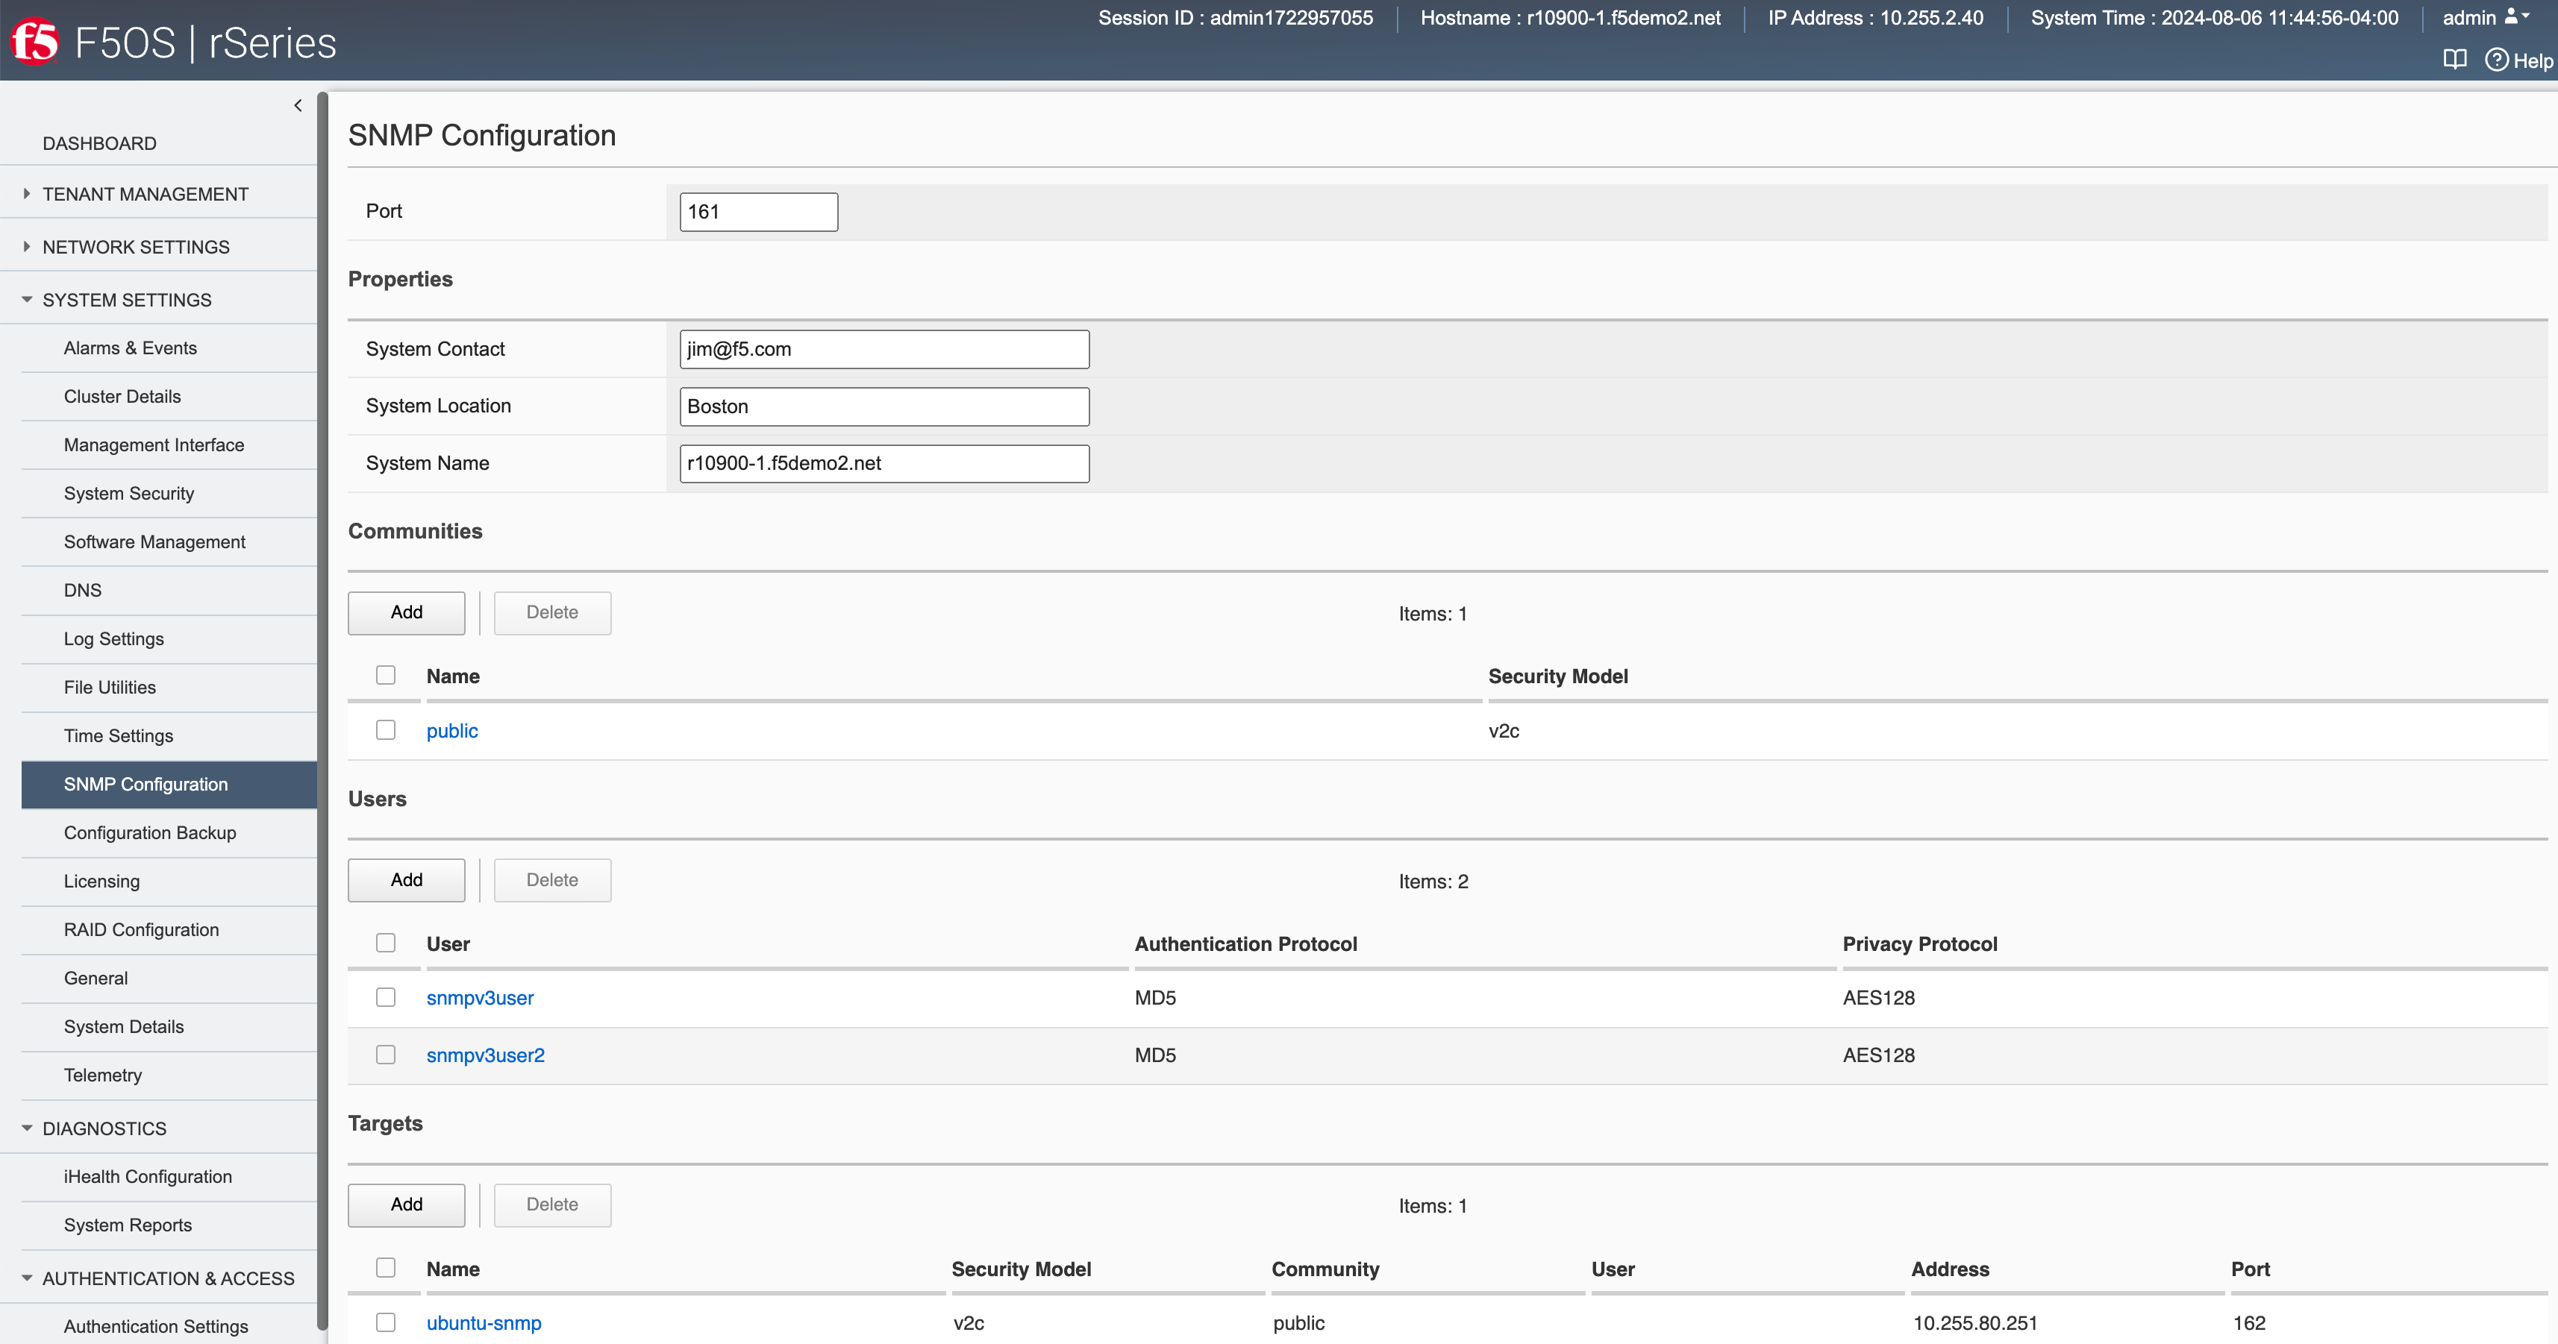
Task: Click the System Location field
Action: tap(884, 407)
